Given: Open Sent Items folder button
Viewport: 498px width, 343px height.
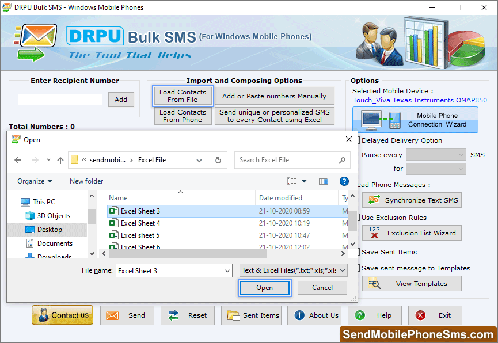Looking at the screenshot, I should point(251,315).
